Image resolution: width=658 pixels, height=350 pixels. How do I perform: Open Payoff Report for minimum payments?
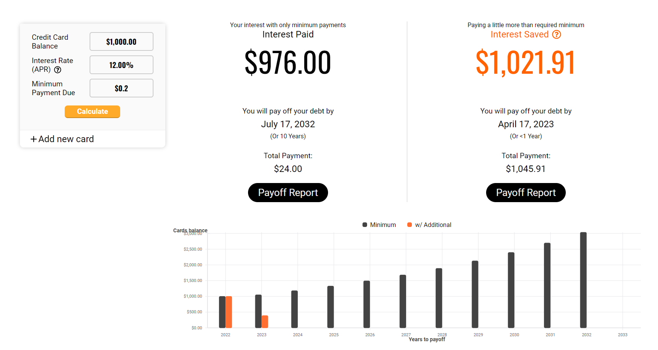click(288, 193)
